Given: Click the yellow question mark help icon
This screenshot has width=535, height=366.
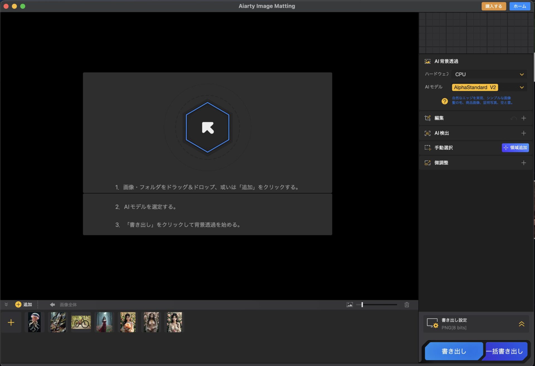Looking at the screenshot, I should 444,101.
